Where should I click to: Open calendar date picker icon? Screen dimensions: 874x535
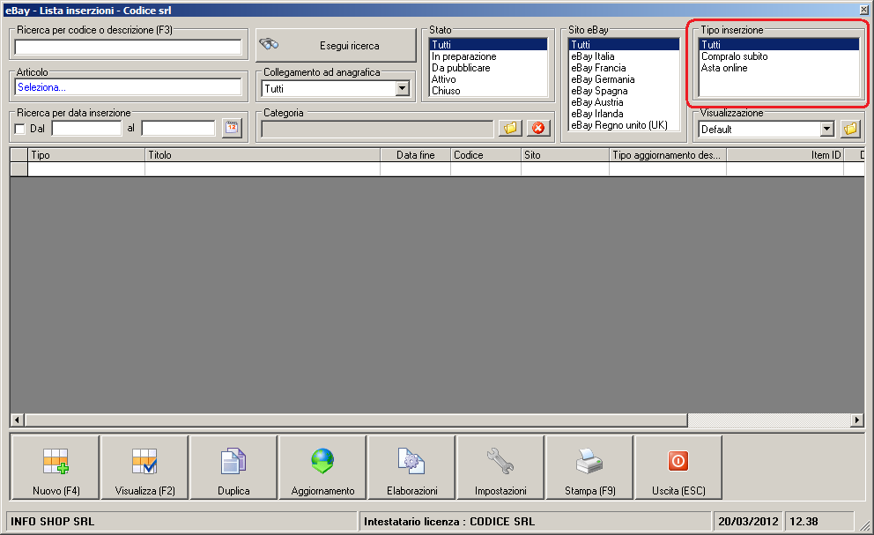click(x=232, y=129)
